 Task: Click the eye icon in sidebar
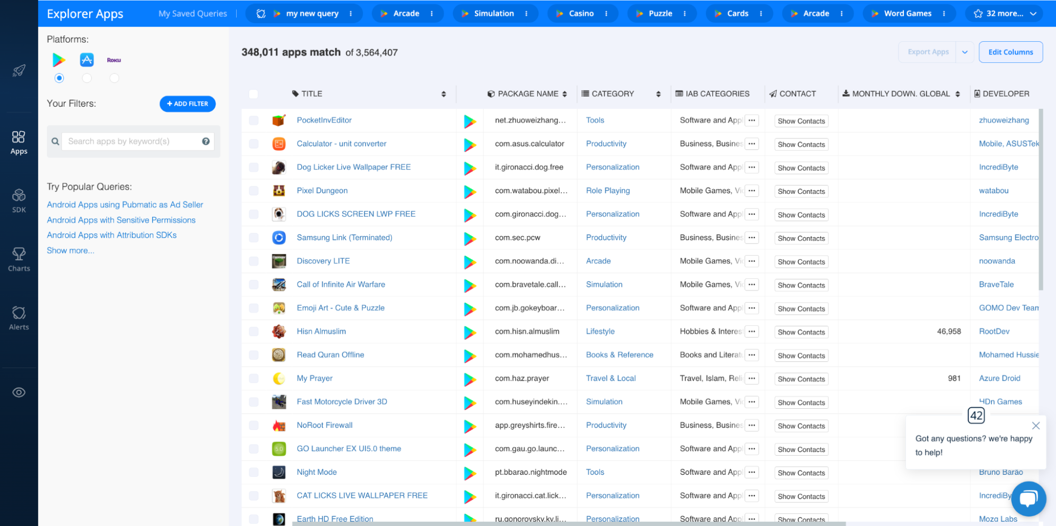click(19, 392)
